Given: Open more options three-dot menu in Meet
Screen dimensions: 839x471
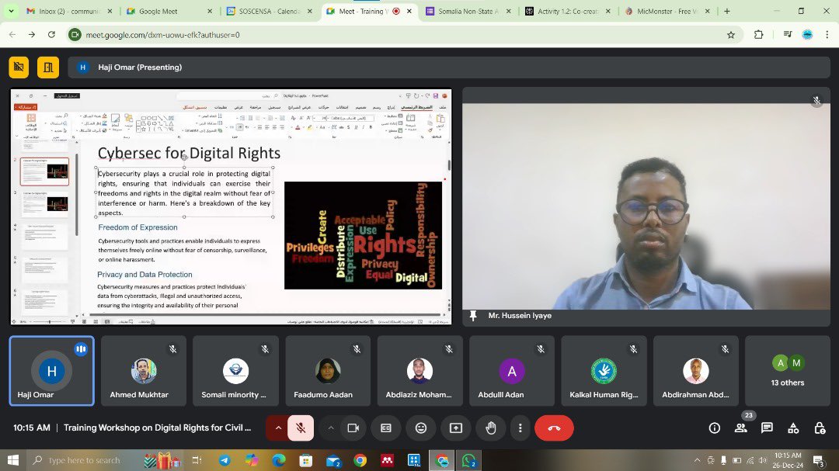Looking at the screenshot, I should coord(520,428).
